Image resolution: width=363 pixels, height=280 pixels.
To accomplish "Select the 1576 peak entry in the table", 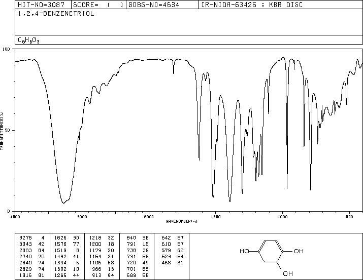I will click(x=67, y=244).
